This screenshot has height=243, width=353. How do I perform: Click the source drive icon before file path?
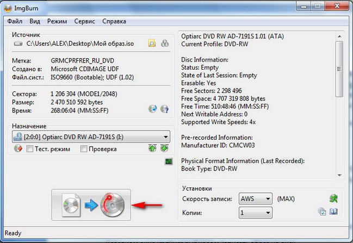click(x=18, y=43)
